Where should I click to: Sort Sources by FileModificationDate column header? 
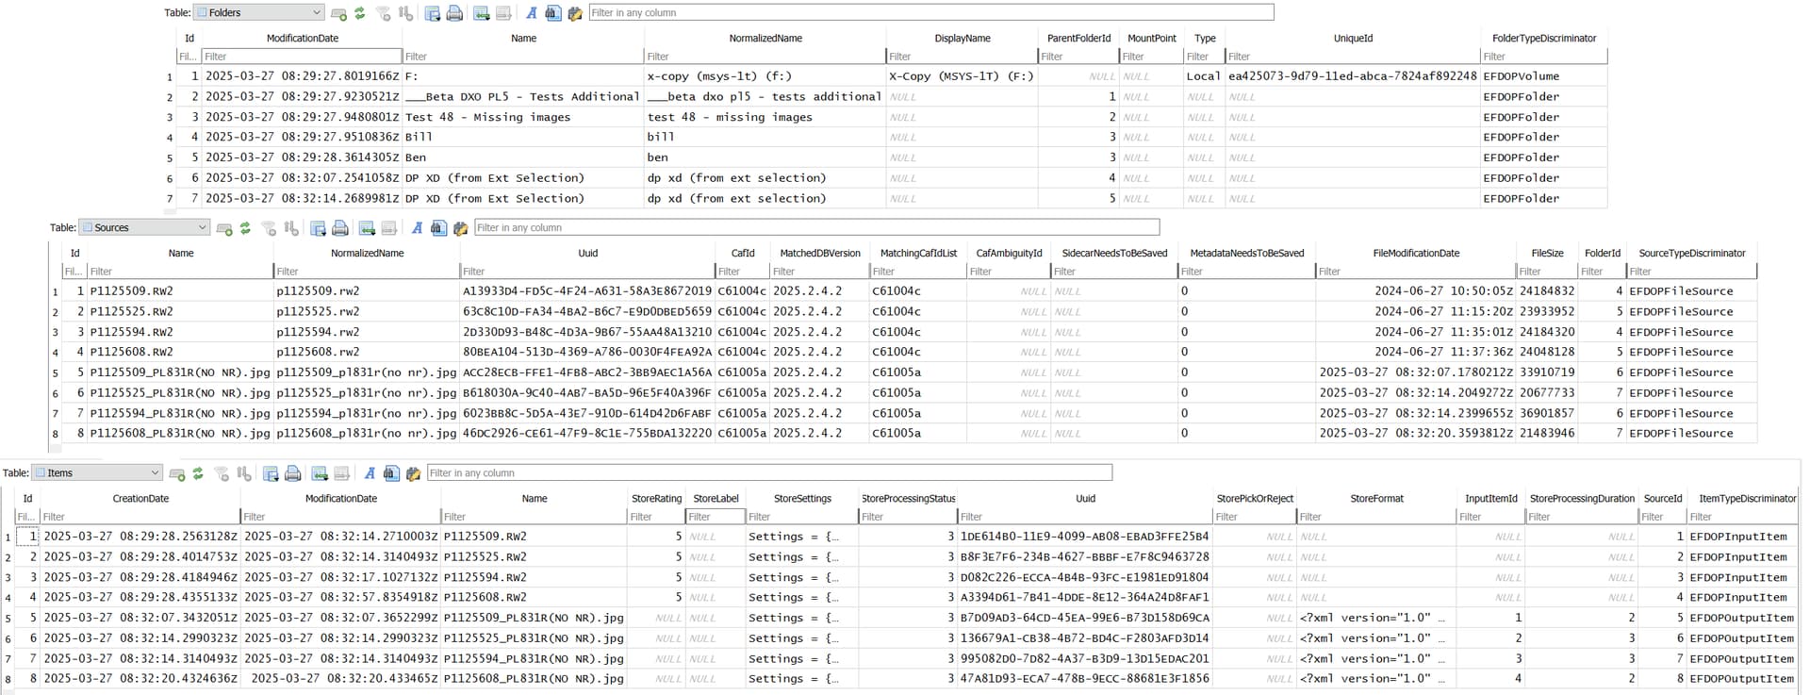tap(1416, 254)
